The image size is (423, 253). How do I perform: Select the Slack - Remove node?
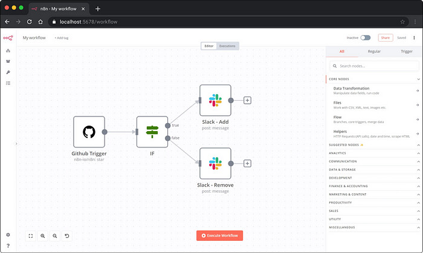[x=215, y=163]
